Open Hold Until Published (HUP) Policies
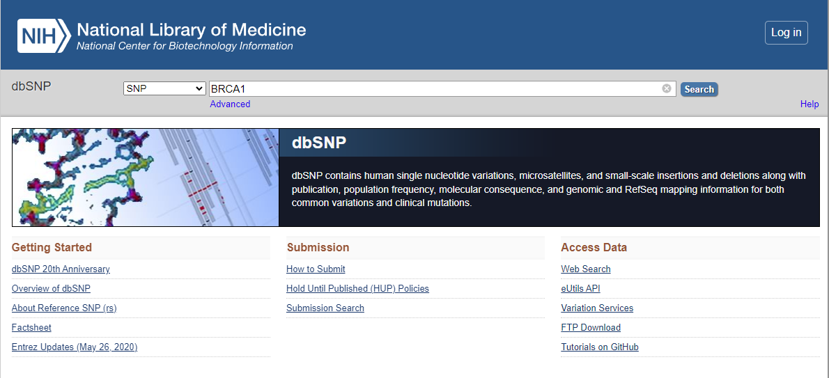This screenshot has height=378, width=829. point(357,289)
